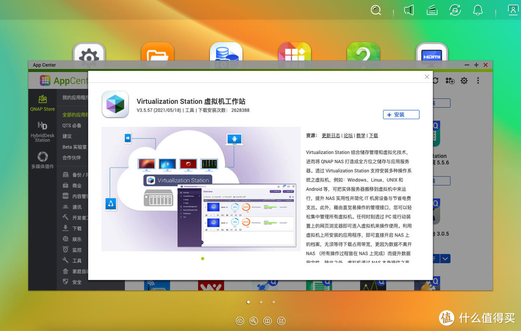
Task: Select 我的应用程序 category
Action: point(75,97)
